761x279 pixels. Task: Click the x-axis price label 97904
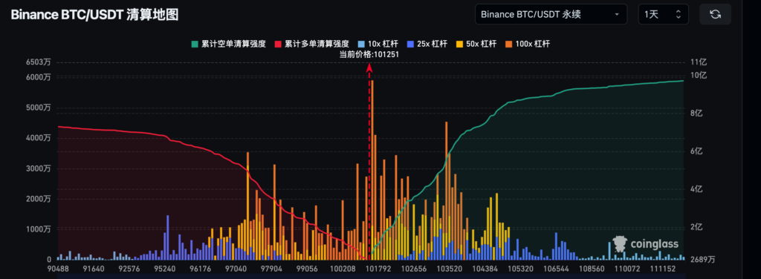coord(271,269)
